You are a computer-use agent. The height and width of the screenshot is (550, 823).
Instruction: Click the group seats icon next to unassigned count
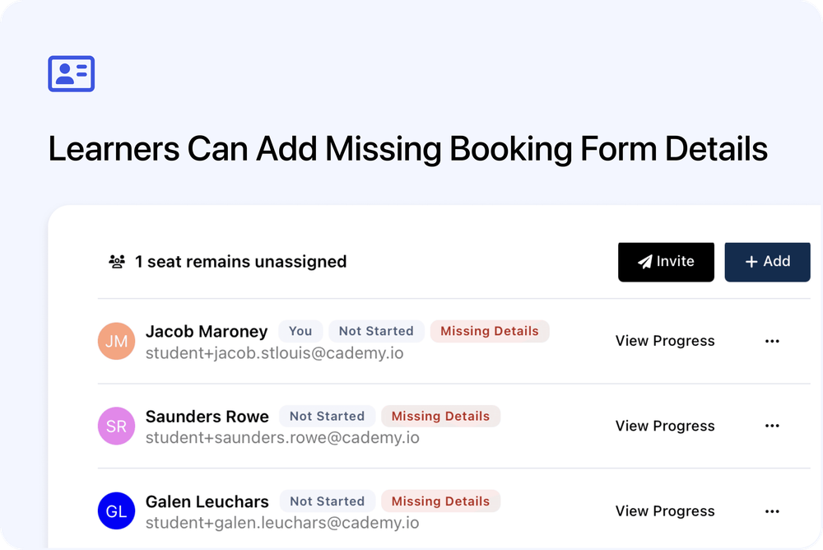[x=115, y=261]
